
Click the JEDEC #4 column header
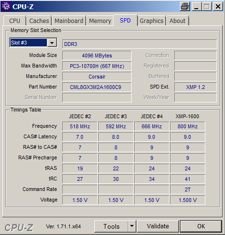pos(152,116)
